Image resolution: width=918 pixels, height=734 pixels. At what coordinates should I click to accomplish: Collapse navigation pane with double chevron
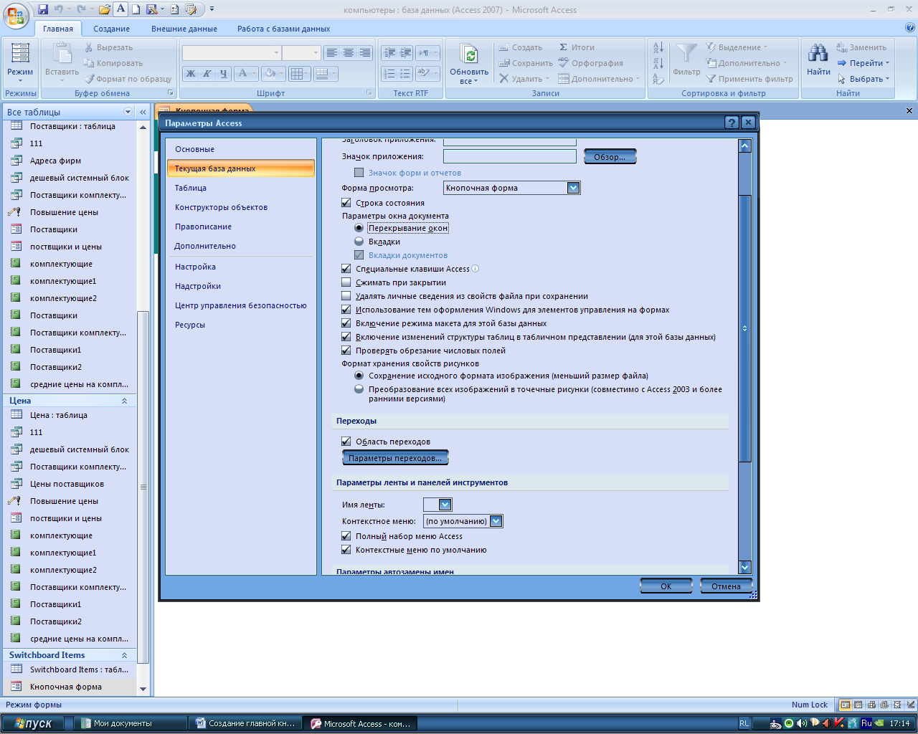tap(143, 112)
